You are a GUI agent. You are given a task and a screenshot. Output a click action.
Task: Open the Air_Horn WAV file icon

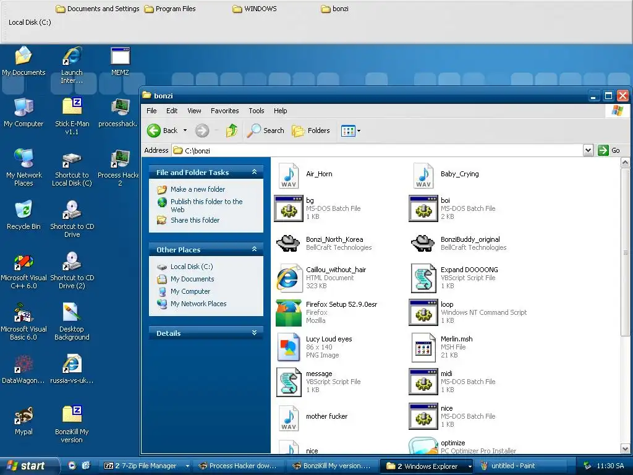(289, 176)
